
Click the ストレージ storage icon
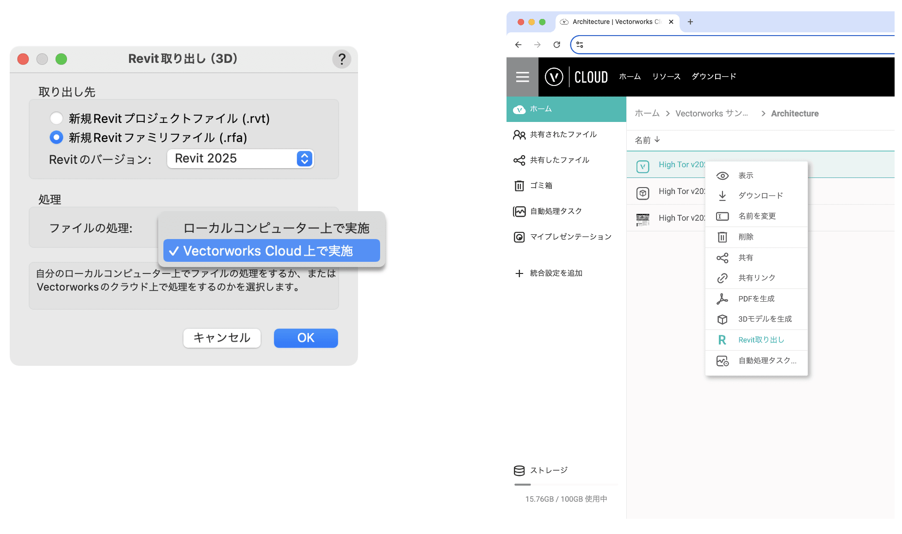519,471
